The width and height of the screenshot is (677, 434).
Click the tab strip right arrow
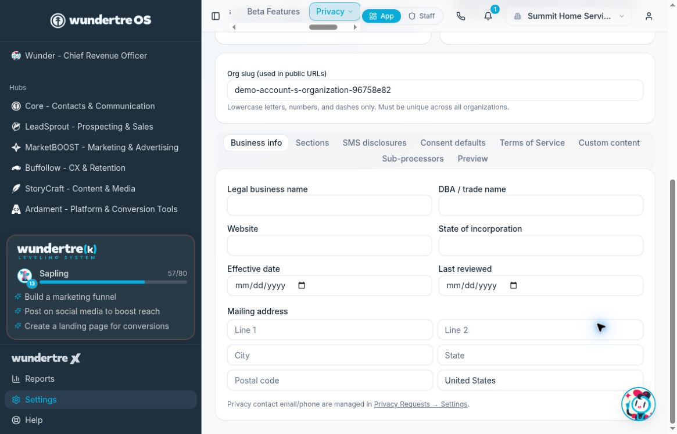pyautogui.click(x=355, y=27)
